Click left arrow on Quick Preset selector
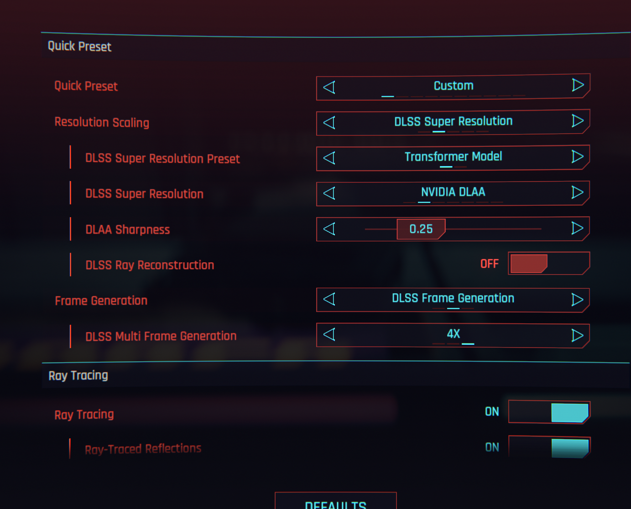 coord(329,87)
